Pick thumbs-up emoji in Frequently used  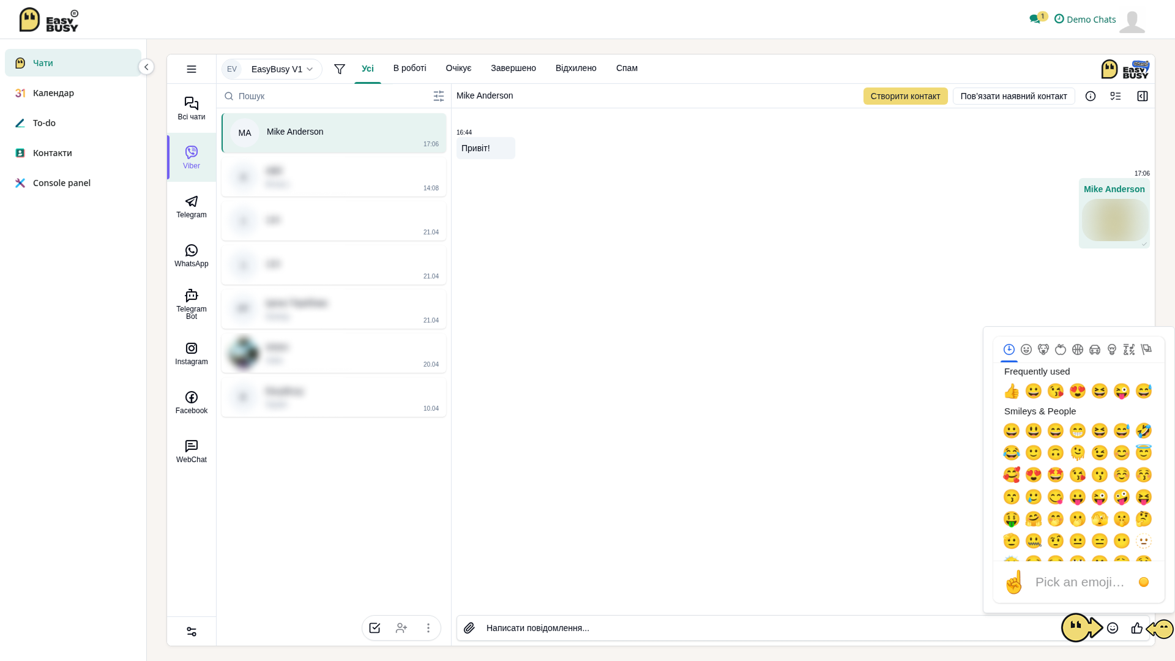pyautogui.click(x=1012, y=391)
